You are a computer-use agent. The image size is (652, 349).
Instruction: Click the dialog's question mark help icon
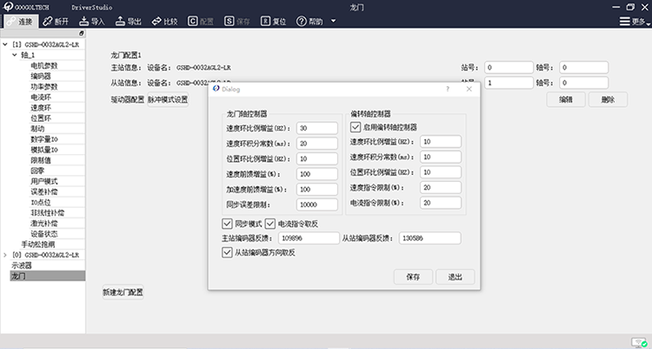click(448, 89)
